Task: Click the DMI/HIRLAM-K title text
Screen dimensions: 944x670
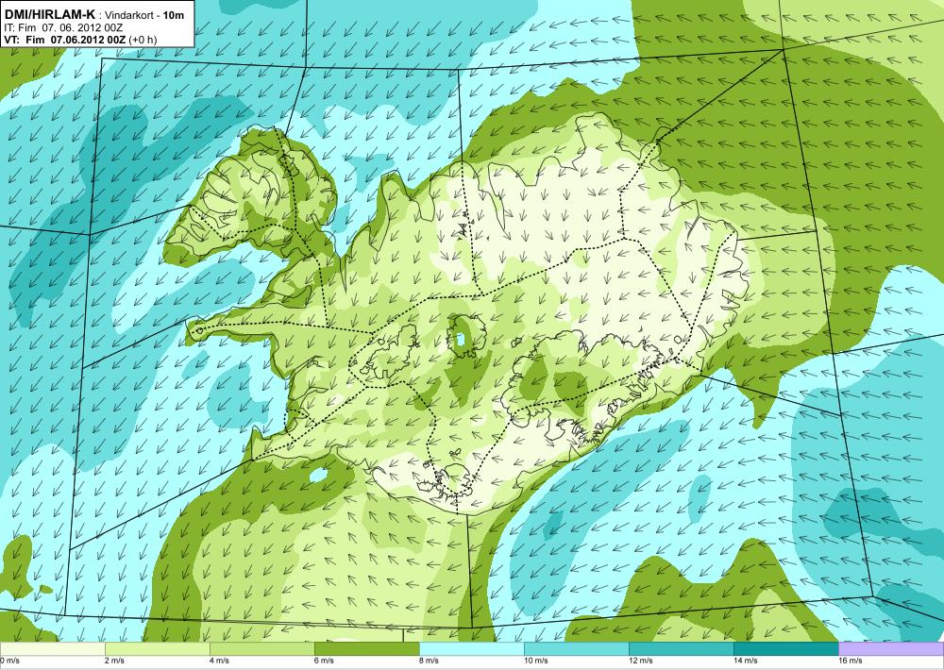Action: [49, 15]
